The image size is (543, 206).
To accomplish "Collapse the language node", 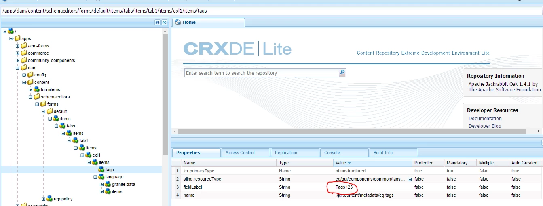I will click(95, 177).
